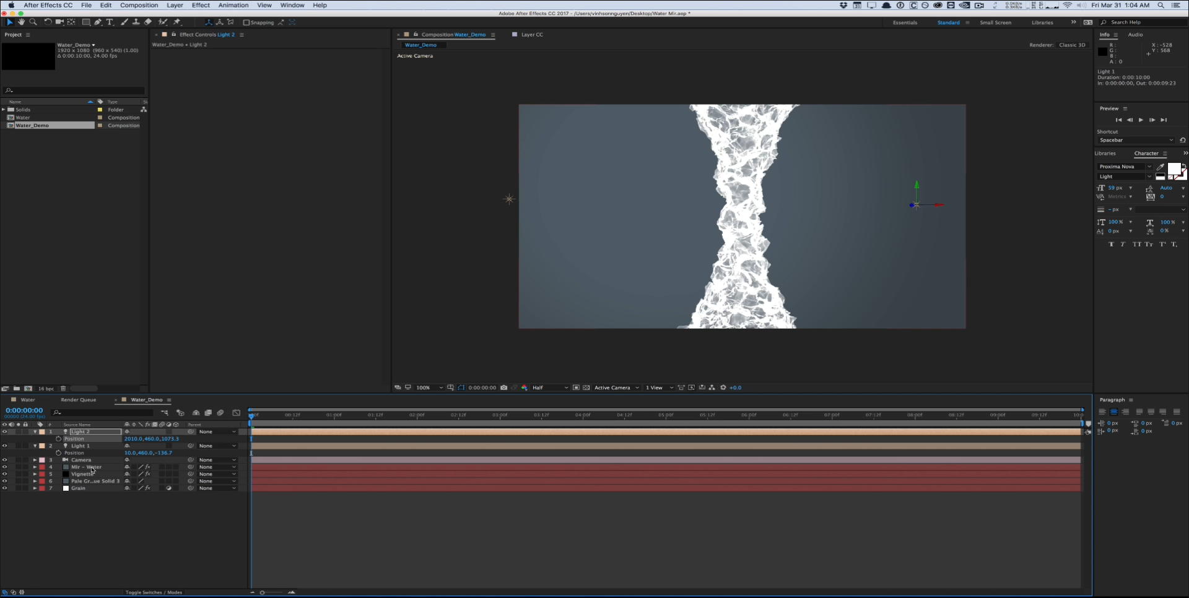Hide the Light 2 layer
1189x598 pixels.
point(4,432)
